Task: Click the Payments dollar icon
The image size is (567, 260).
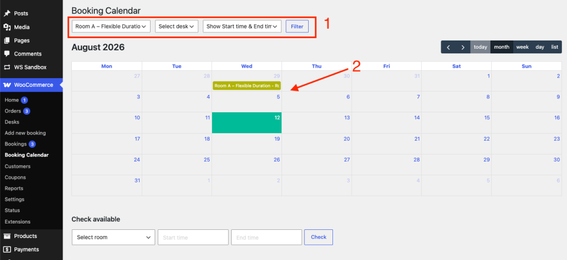Action: (x=7, y=250)
